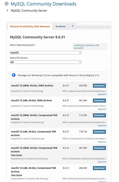Select the General Availability (GA) Releases tab

coord(30,26)
